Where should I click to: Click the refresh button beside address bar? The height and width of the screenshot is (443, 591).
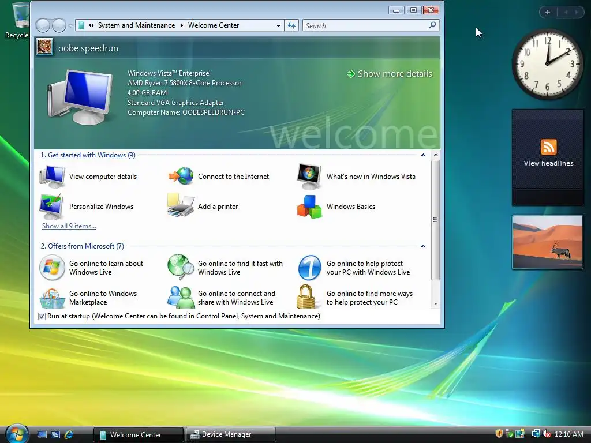[x=291, y=25]
